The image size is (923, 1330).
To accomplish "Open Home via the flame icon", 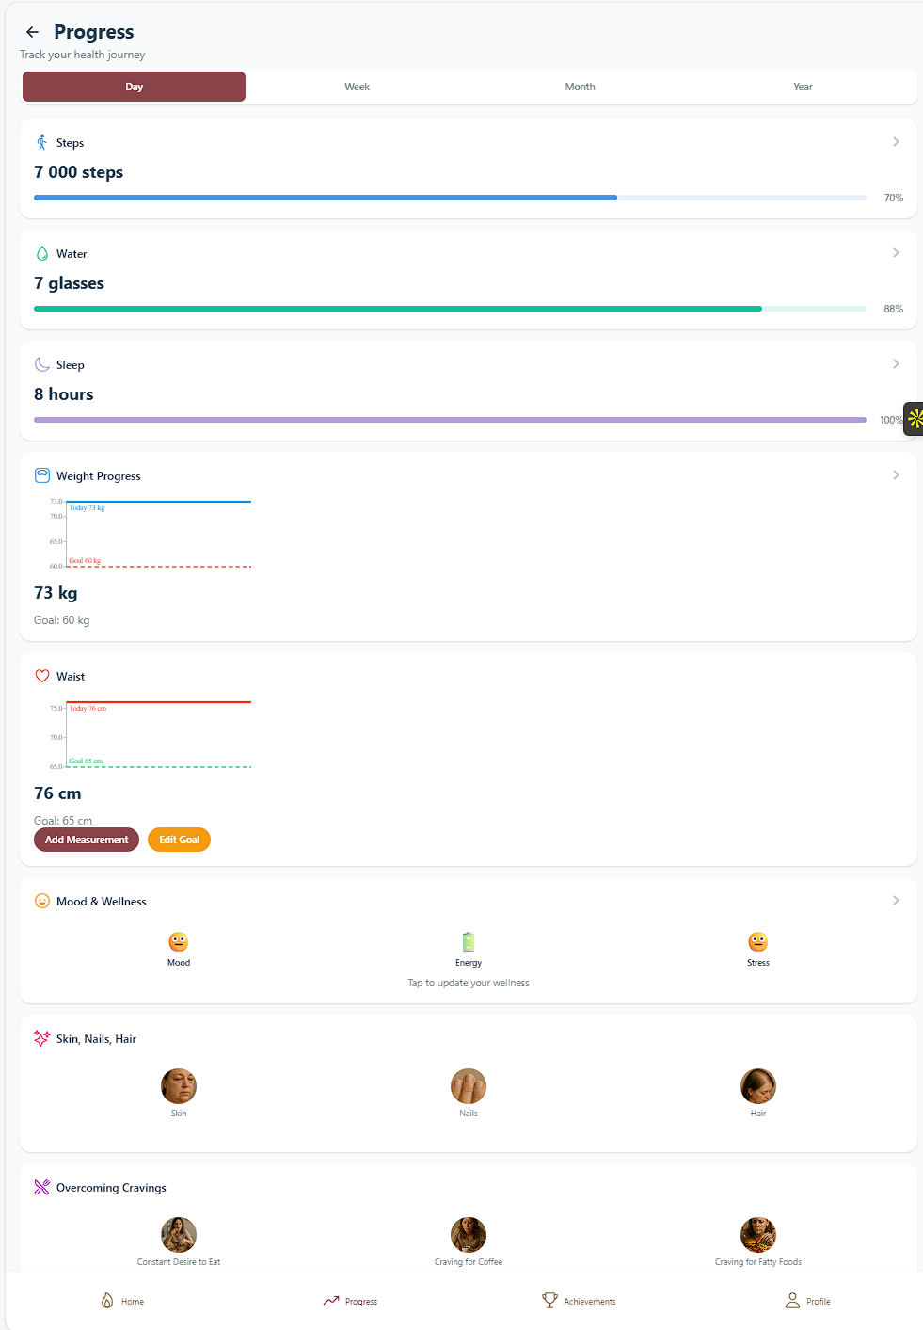I will (x=107, y=1301).
